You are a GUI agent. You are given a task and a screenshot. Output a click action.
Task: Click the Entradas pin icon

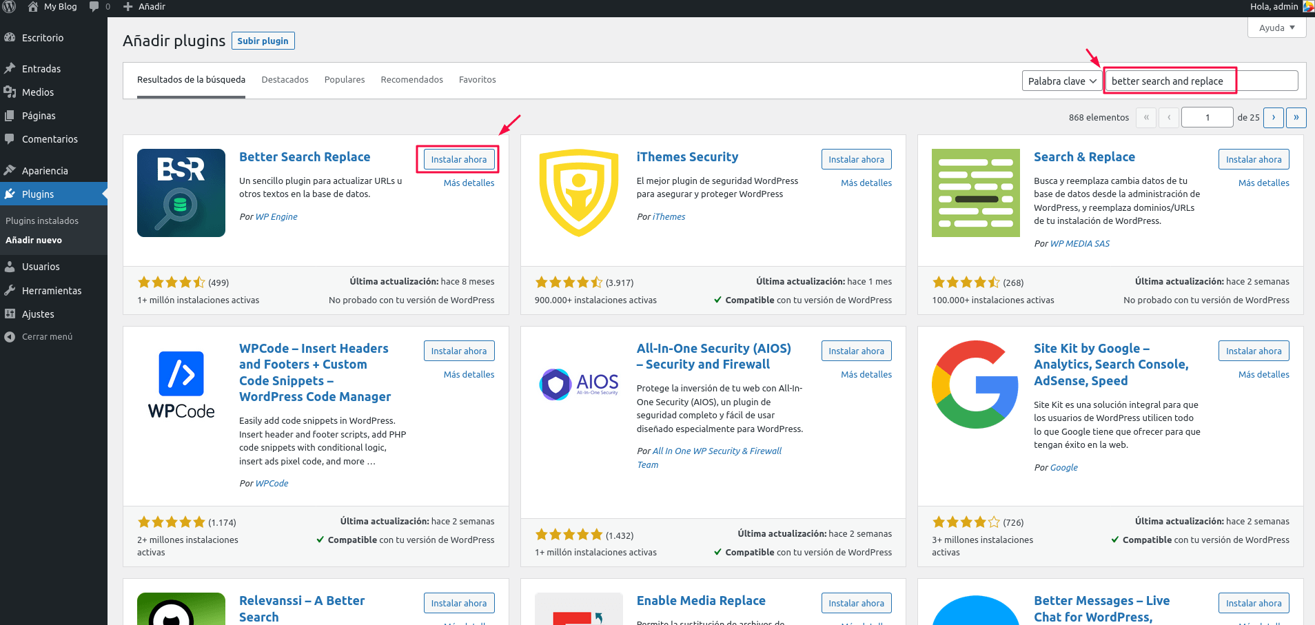click(10, 68)
